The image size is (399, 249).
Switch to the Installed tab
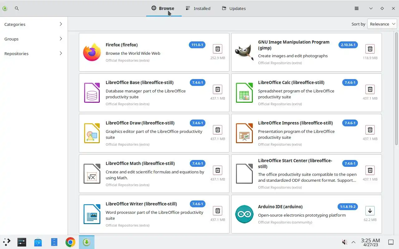tap(198, 8)
